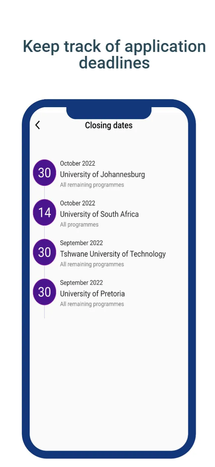
Task: Select the University of South Africa entry
Action: pos(99,214)
